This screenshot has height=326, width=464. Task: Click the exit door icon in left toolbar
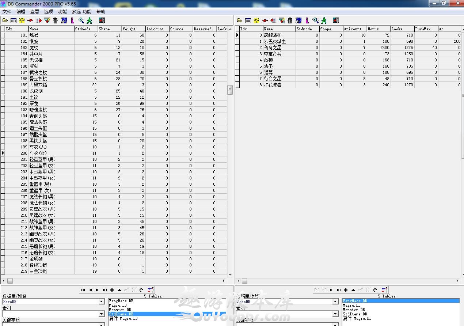pyautogui.click(x=102, y=20)
